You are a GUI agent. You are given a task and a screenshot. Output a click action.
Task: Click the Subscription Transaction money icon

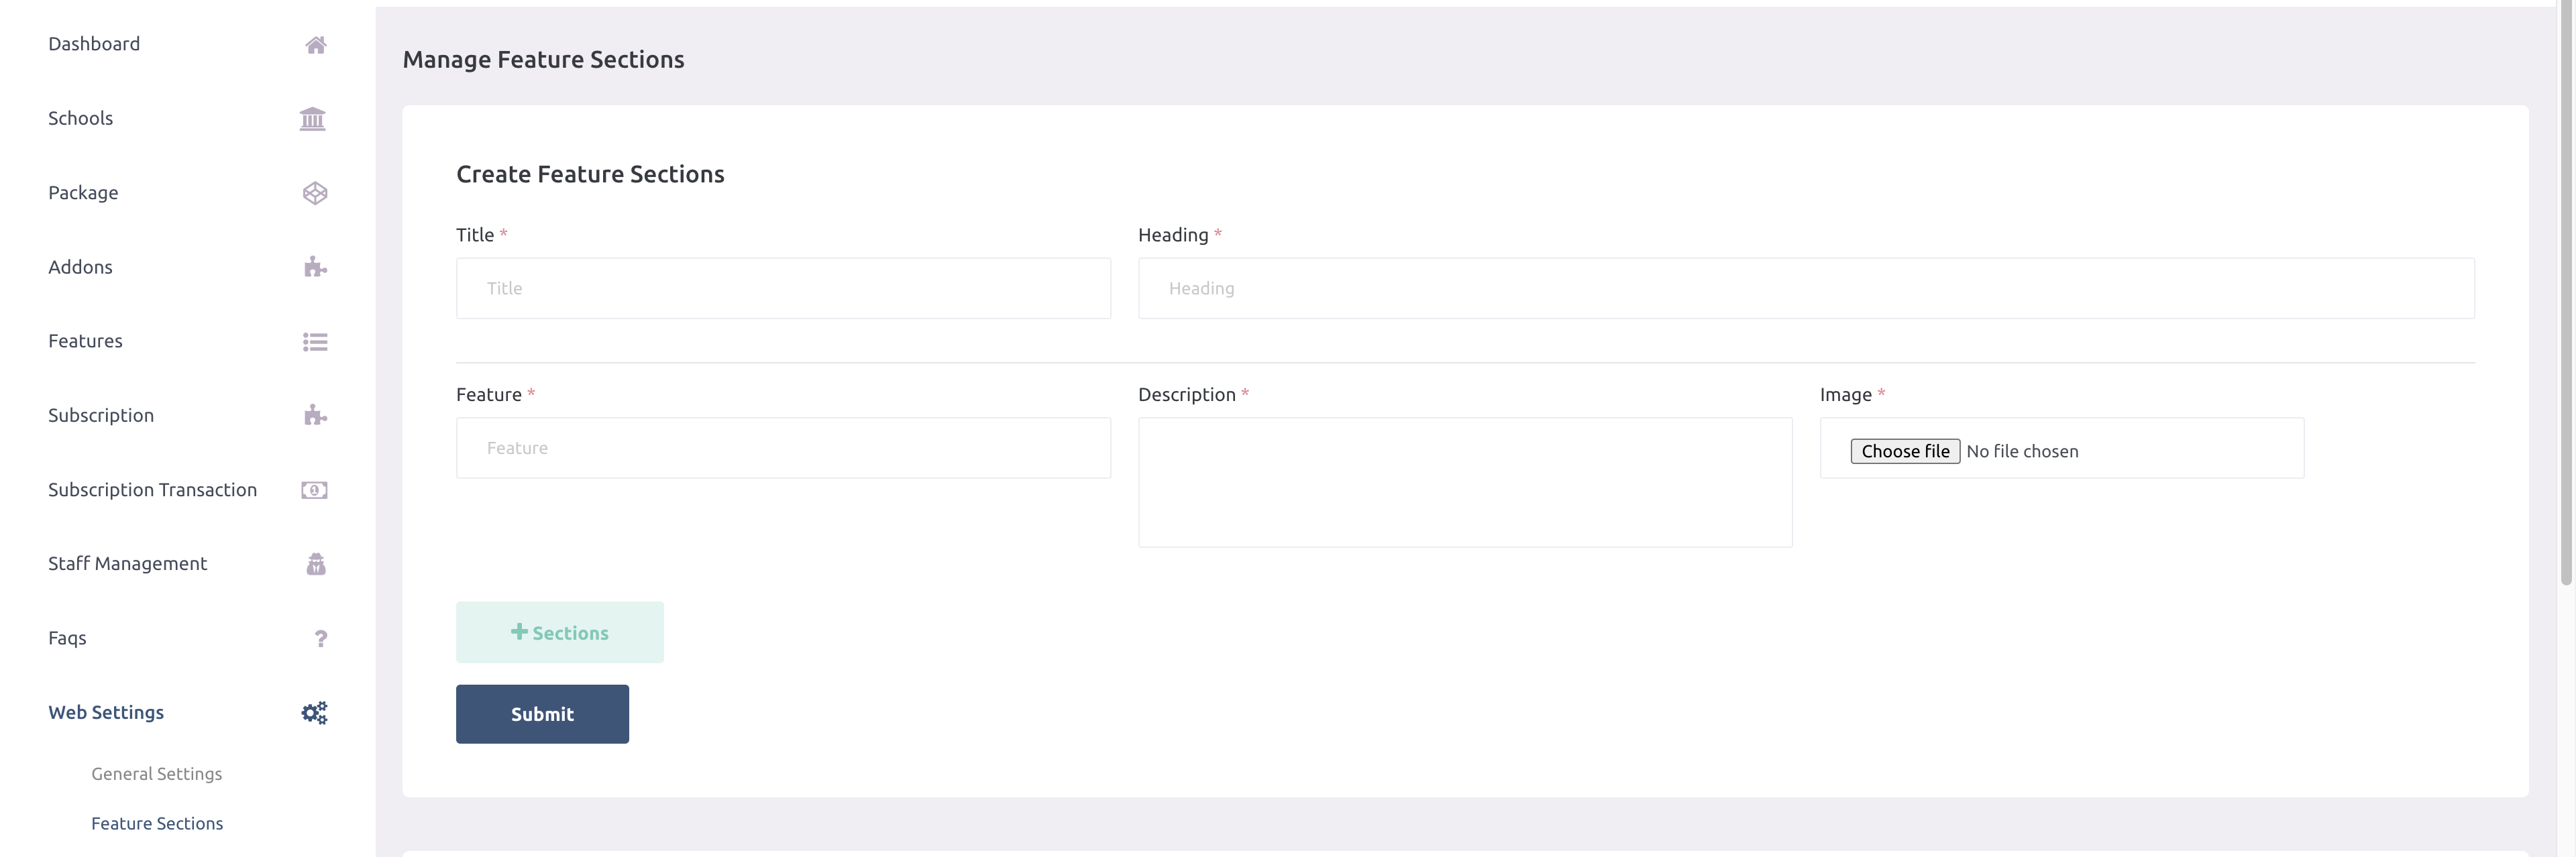[315, 489]
